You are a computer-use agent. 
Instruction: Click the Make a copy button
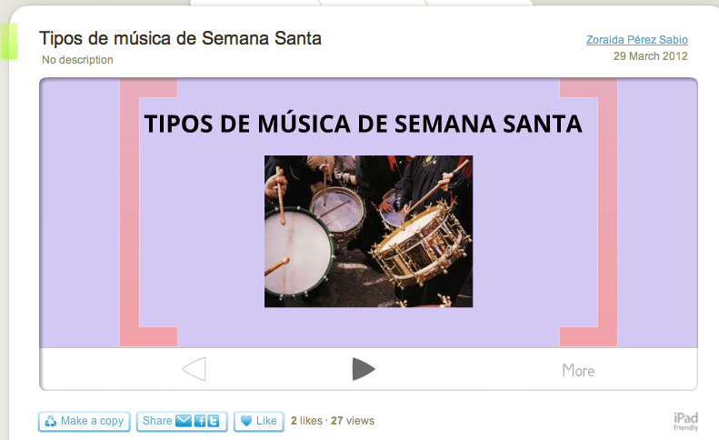[x=85, y=421]
